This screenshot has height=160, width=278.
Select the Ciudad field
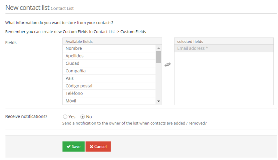coord(72,63)
